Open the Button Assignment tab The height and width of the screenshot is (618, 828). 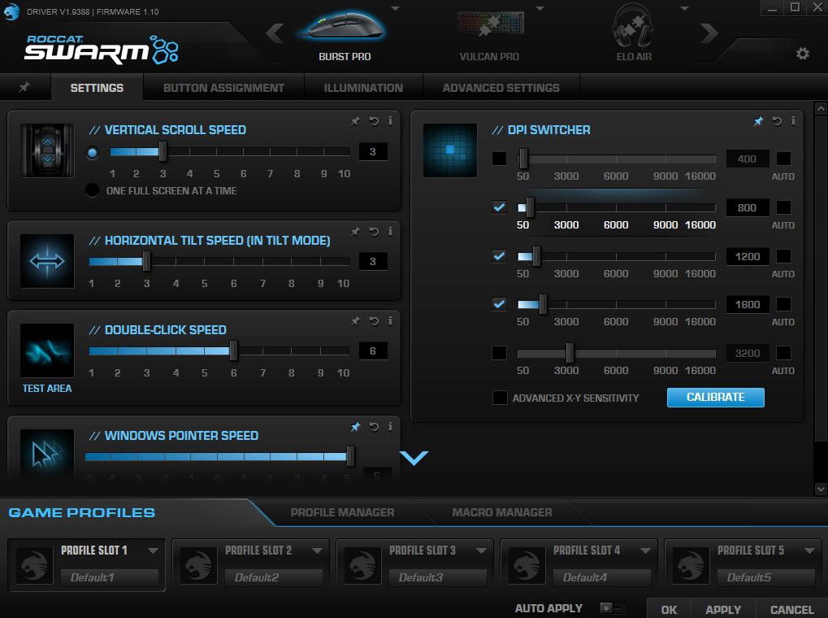(x=224, y=88)
